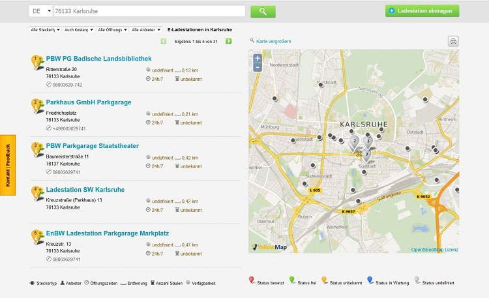The height and width of the screenshot is (298, 489).
Task: Click the Status undefiniert gray pin legend
Action: click(417, 280)
